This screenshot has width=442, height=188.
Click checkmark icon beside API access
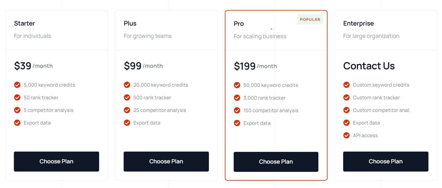point(346,135)
